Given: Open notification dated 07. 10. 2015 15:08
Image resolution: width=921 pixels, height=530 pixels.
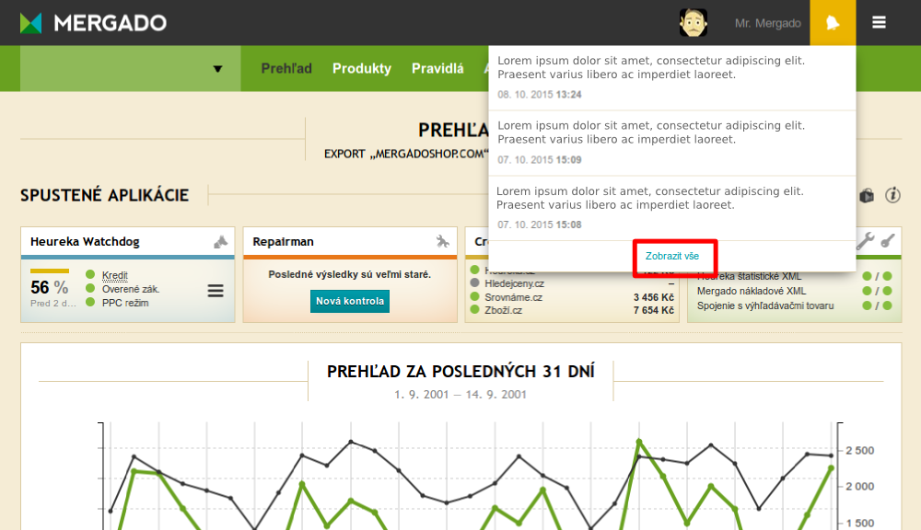Looking at the screenshot, I should coord(672,208).
